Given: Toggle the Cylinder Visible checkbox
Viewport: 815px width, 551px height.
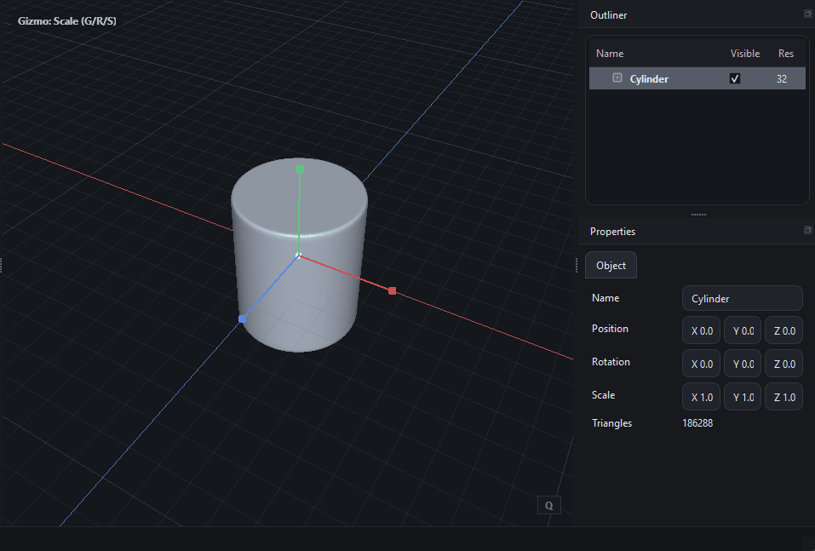Looking at the screenshot, I should click(x=735, y=78).
